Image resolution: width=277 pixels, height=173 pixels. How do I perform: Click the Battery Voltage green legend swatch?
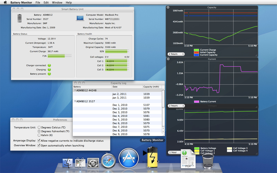[x=197, y=148]
